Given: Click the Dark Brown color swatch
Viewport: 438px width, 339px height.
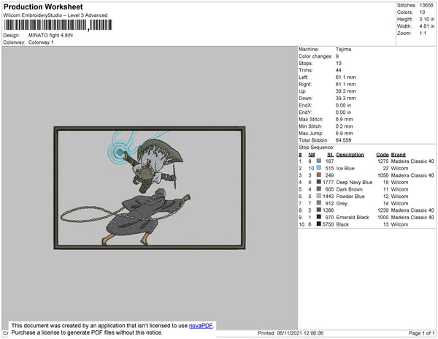Looking at the screenshot, I should pos(319,189).
